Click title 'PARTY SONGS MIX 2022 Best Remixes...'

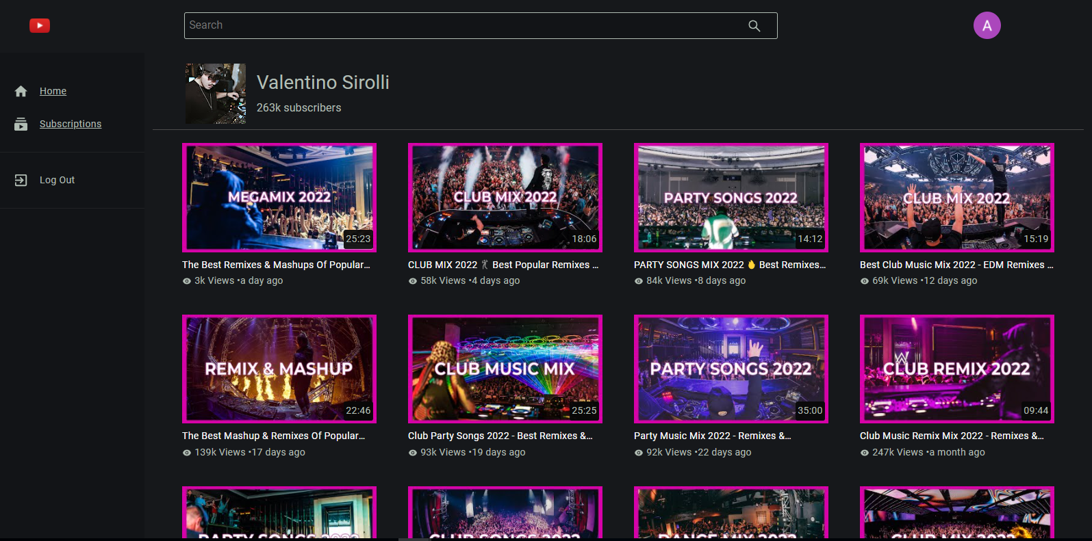[730, 265]
